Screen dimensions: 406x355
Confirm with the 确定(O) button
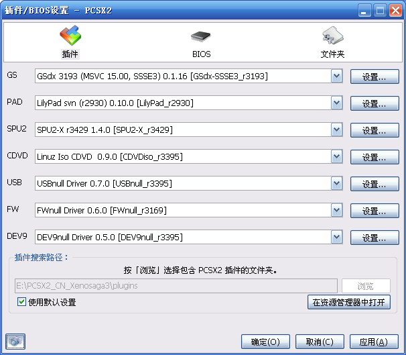click(265, 342)
